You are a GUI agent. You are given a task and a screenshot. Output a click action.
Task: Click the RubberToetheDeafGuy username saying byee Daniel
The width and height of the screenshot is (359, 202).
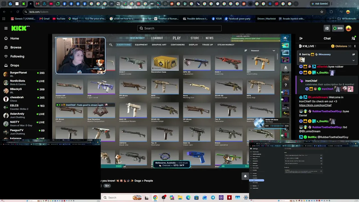coord(327,111)
